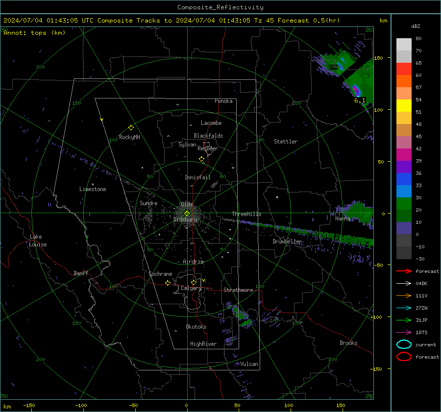Click the asterisk marker above Limestone
This screenshot has width=441, height=412.
coord(93,185)
